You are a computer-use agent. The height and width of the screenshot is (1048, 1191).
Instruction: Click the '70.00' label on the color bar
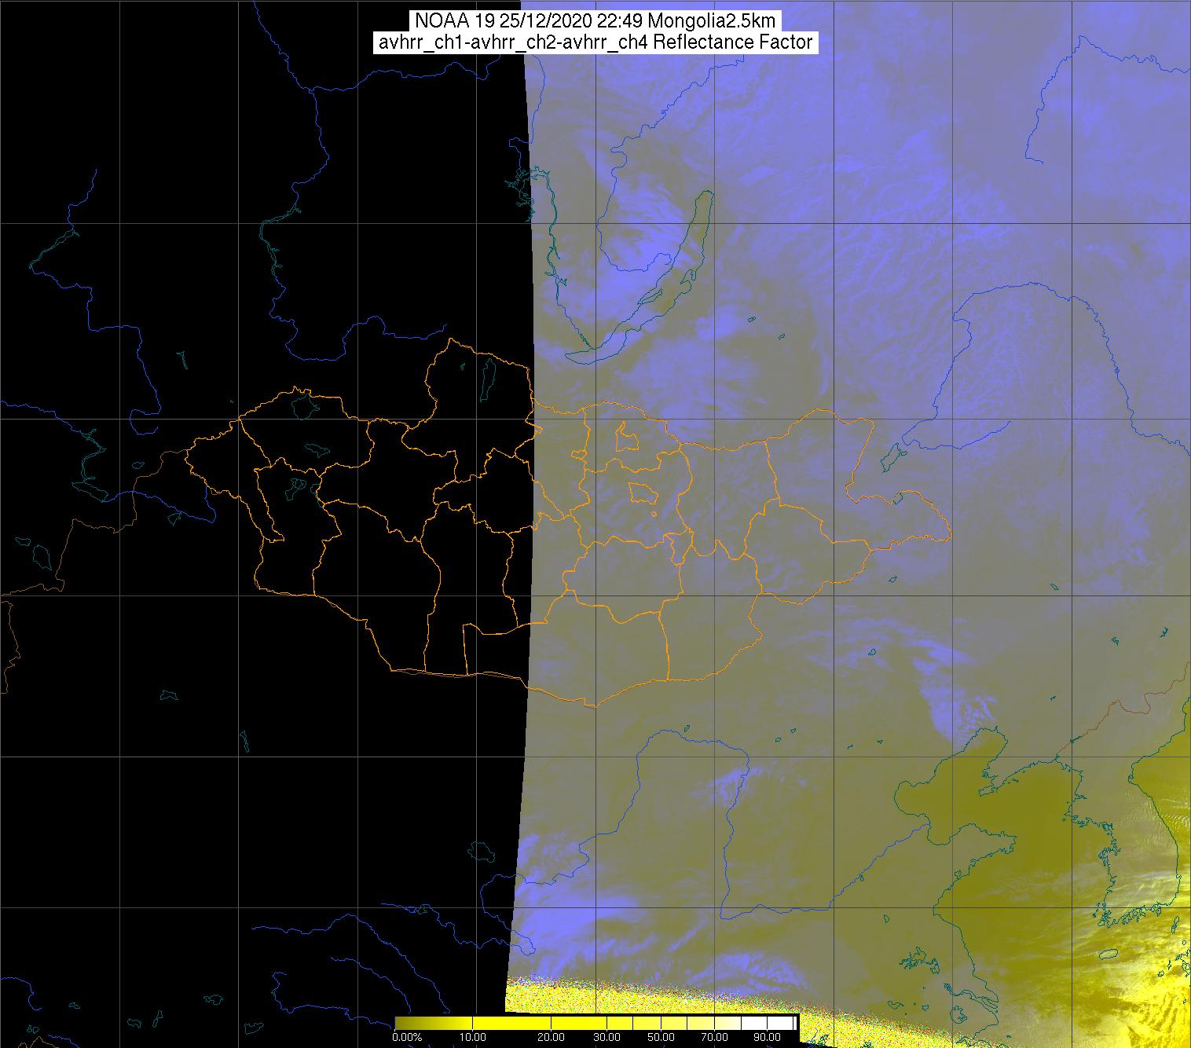point(714,1037)
